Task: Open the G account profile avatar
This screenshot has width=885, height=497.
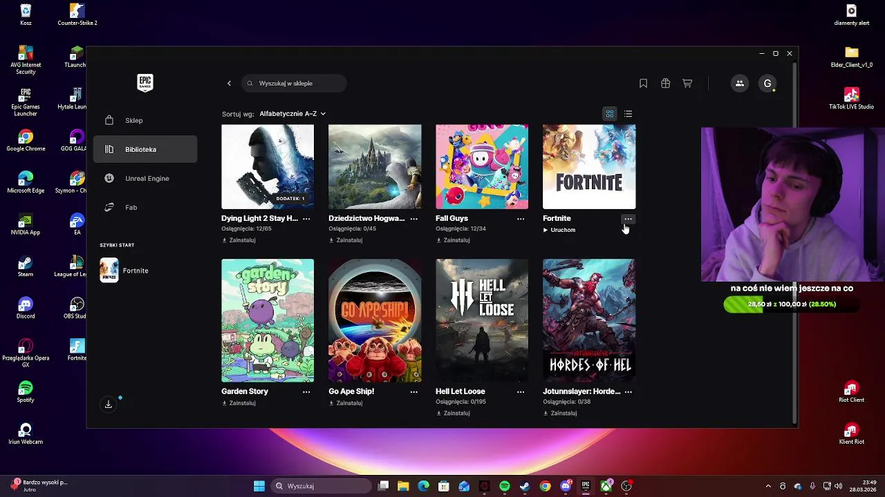Action: [x=767, y=84]
